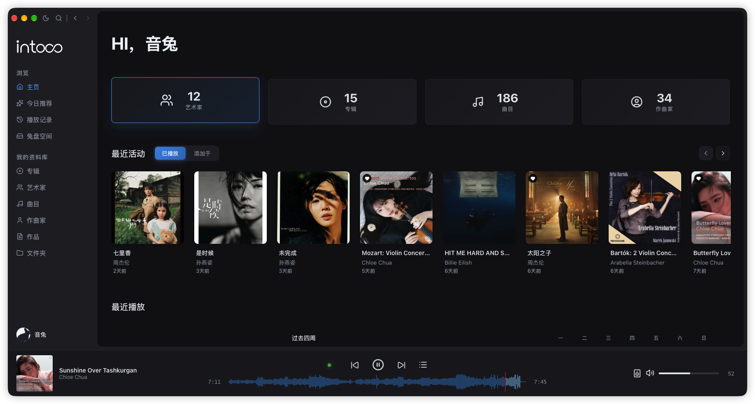
Task: Open 未完成 album cover
Action: [x=313, y=208]
